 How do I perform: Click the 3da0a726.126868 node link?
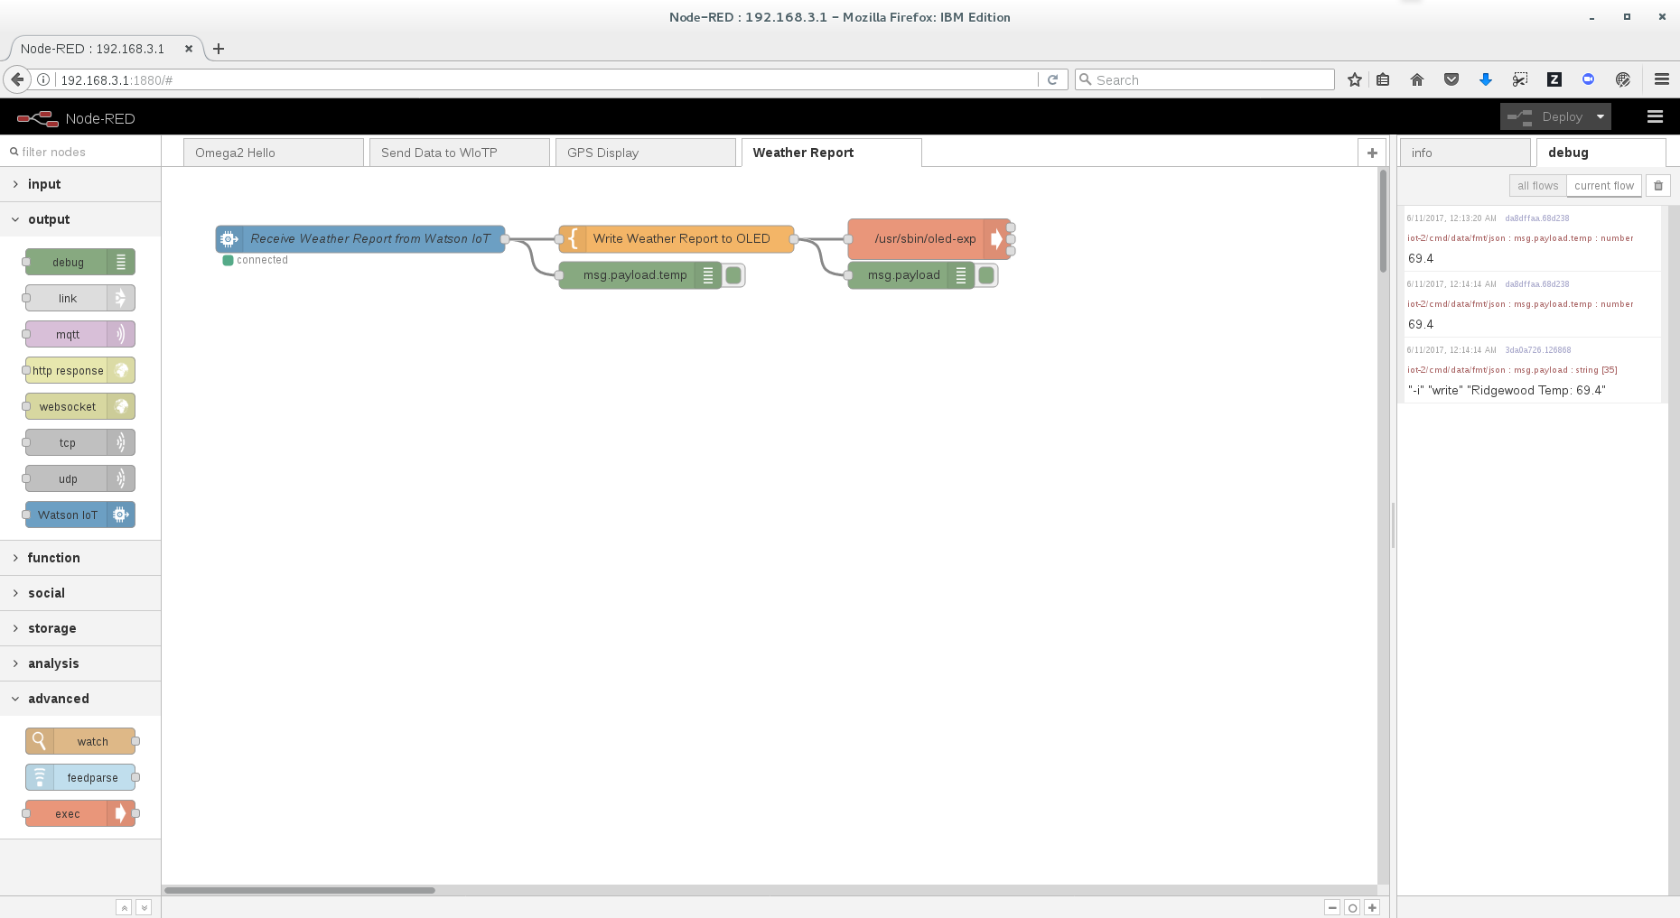click(1537, 350)
